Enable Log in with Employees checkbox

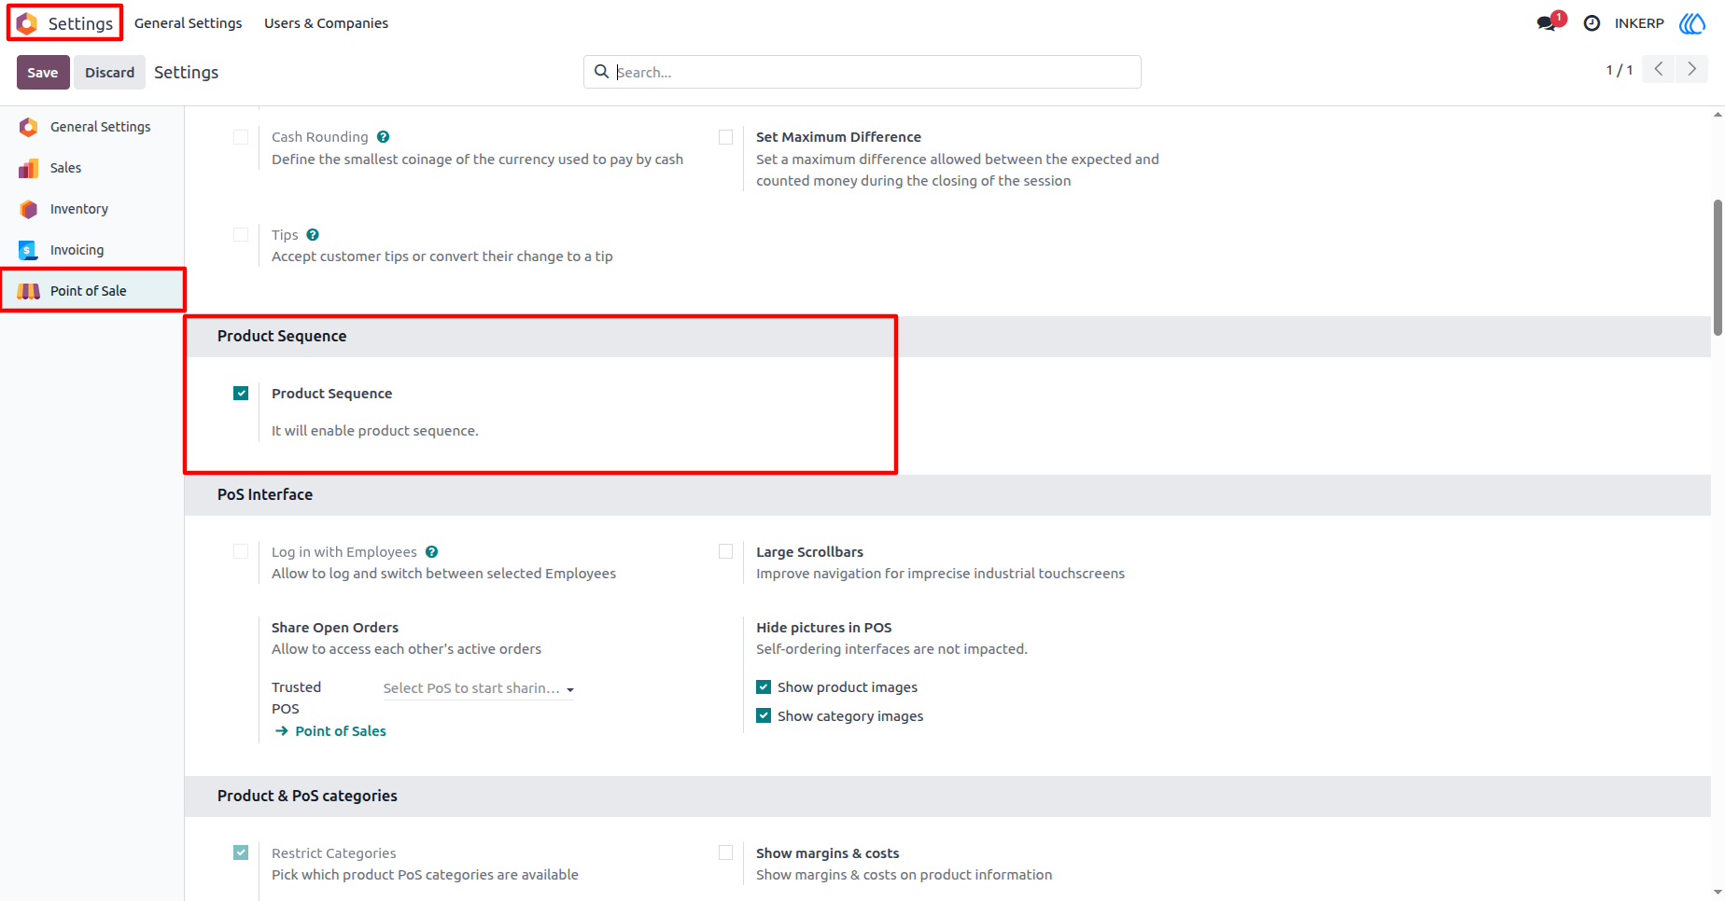(241, 552)
